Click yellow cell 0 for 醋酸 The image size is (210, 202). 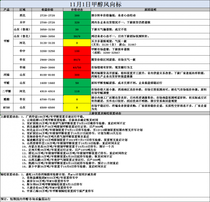pos(77,99)
